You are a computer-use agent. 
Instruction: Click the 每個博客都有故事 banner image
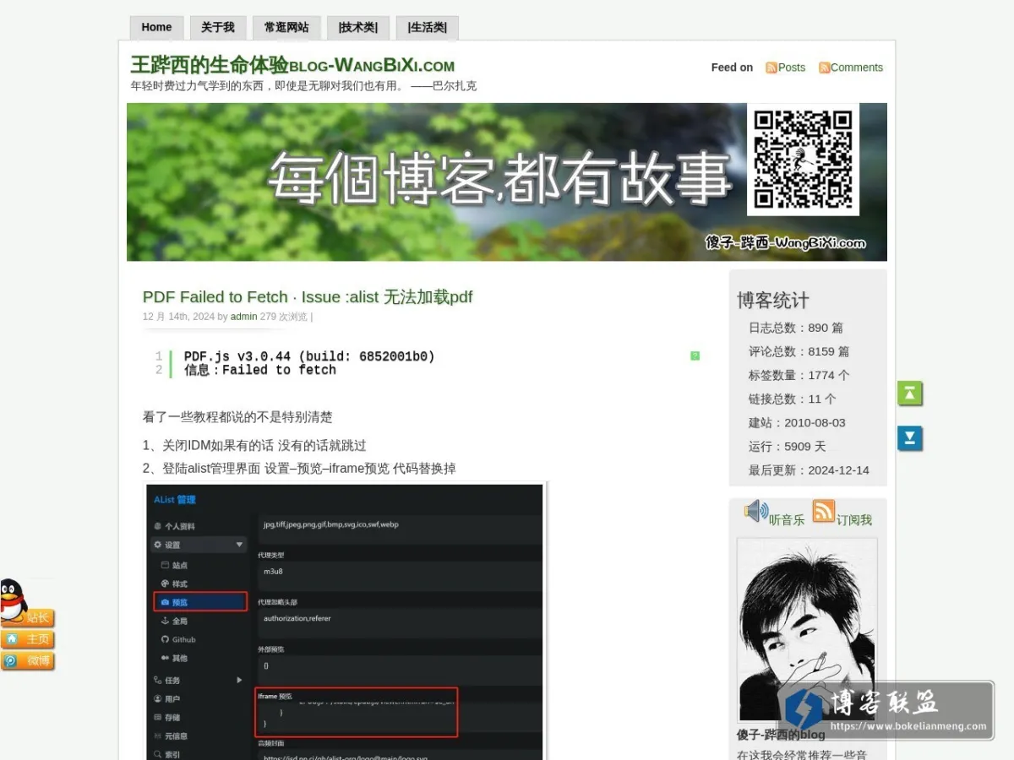(507, 182)
